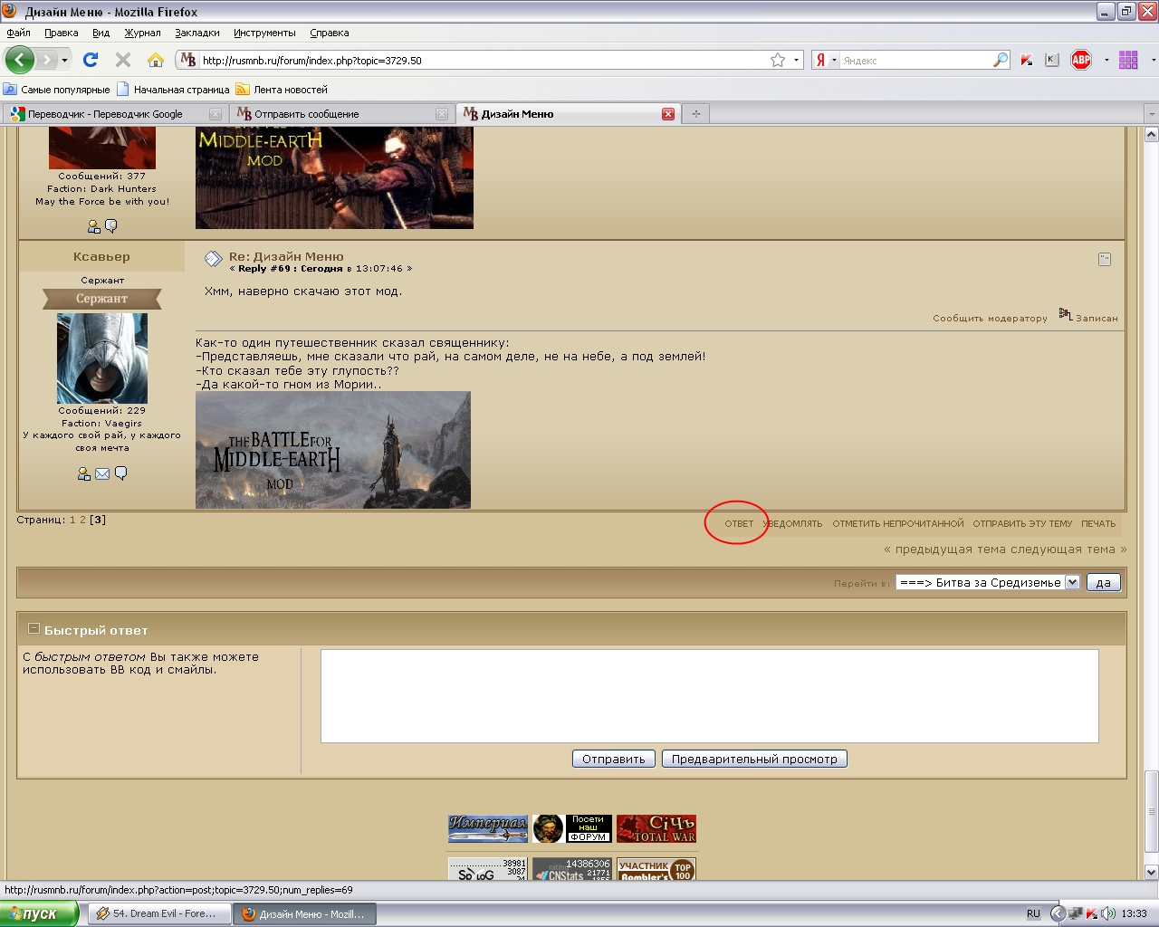Go to page 2 of the topic
1159x927 pixels.
pyautogui.click(x=82, y=520)
